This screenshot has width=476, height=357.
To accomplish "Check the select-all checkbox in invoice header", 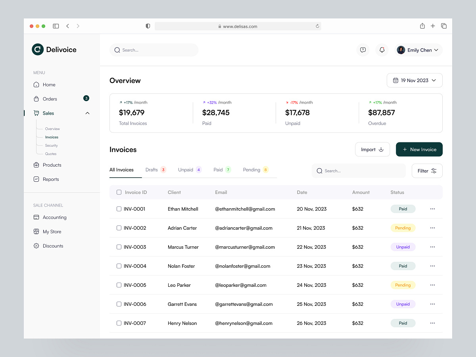I will [x=119, y=192].
